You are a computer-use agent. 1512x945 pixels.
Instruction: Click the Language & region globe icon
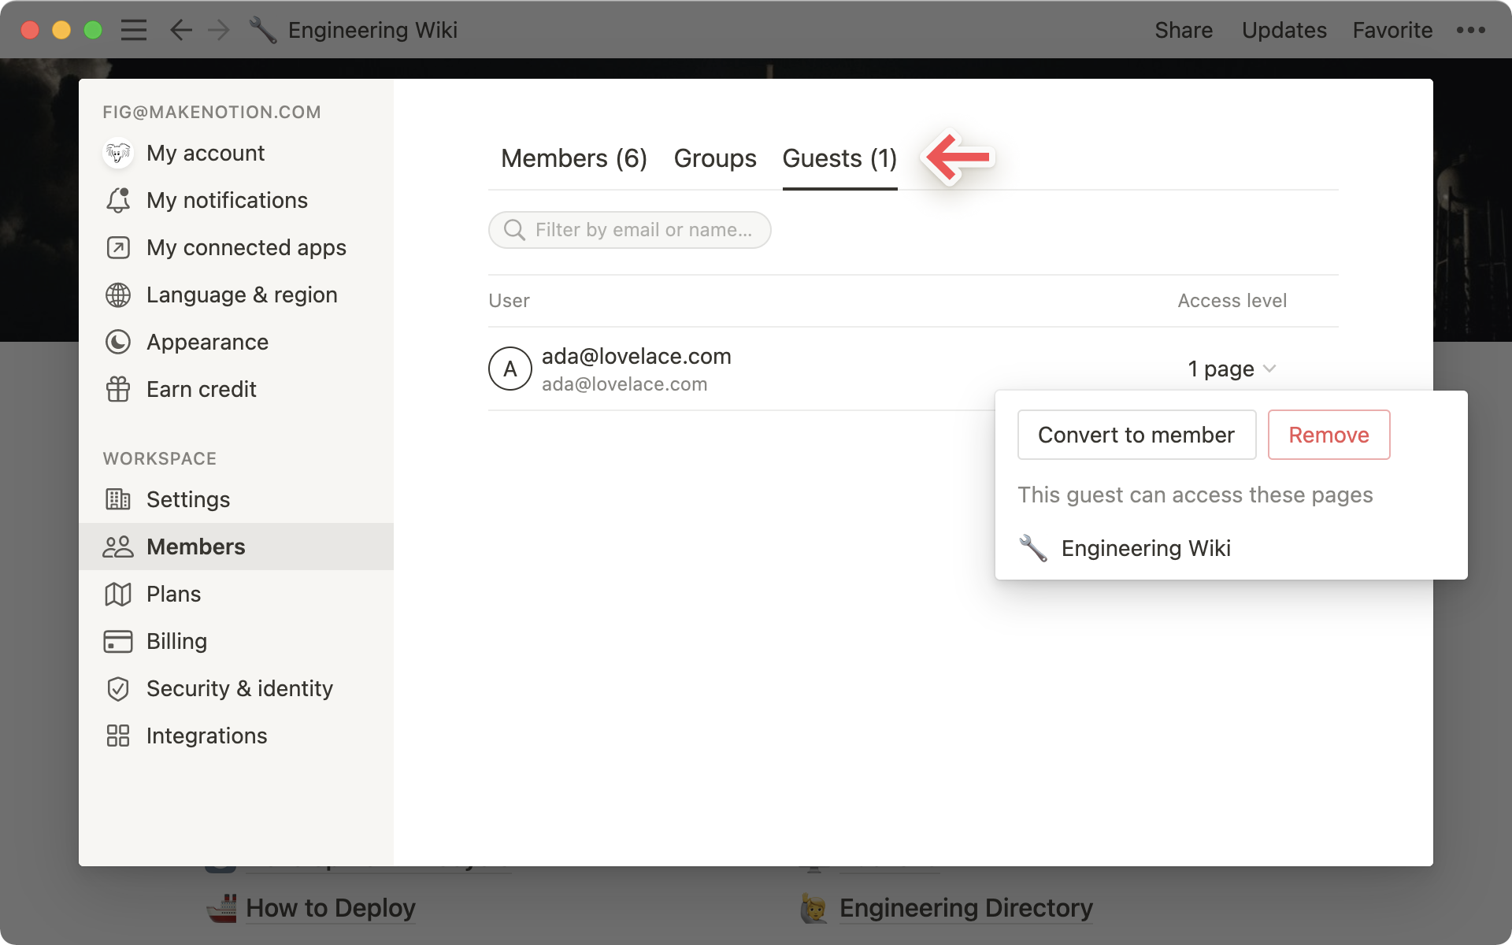[x=117, y=294]
